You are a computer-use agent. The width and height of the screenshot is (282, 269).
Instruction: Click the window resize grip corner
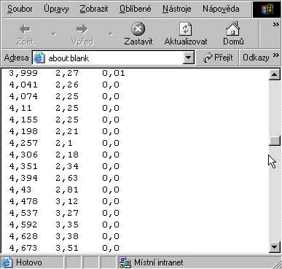point(277,264)
